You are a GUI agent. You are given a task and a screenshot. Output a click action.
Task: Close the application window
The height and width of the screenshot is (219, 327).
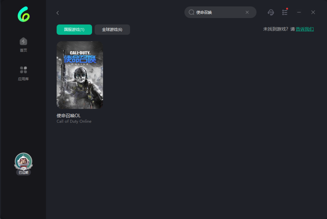pos(313,12)
